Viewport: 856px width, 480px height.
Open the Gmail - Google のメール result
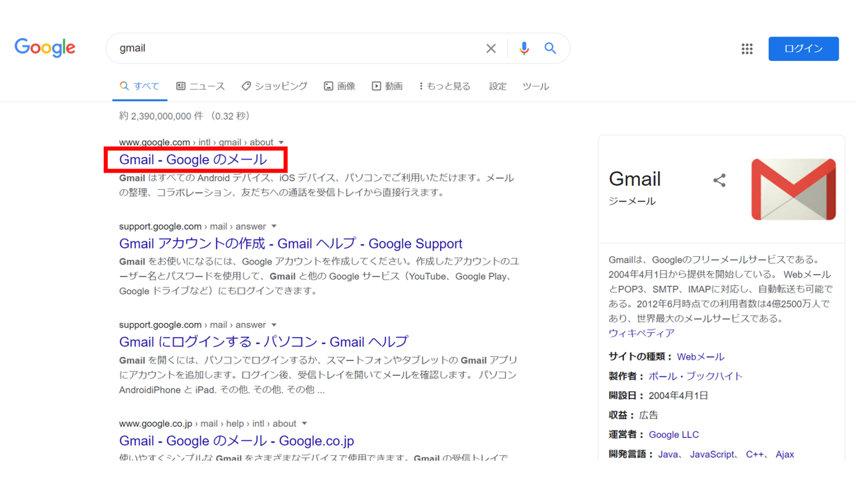pyautogui.click(x=193, y=160)
